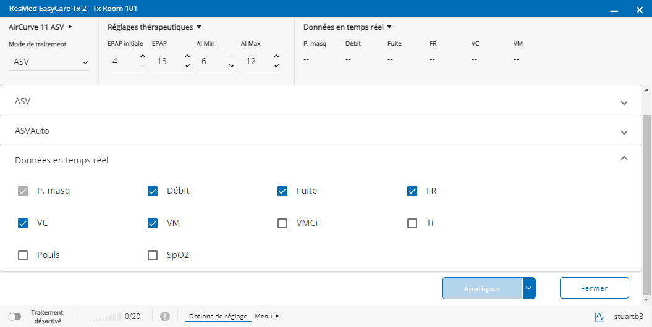This screenshot has height=327, width=652.
Task: Enable the Ti checkbox
Action: [412, 223]
